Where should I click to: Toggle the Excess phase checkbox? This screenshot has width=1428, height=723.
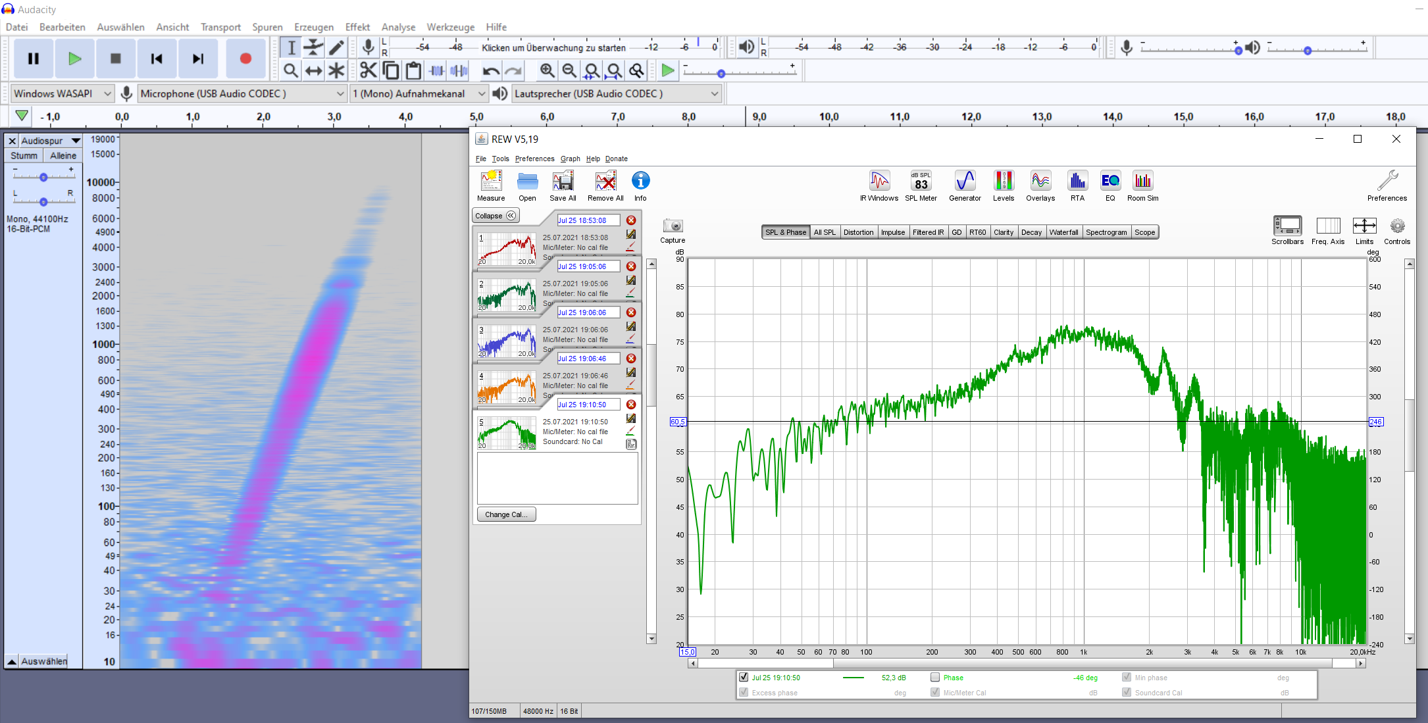click(x=744, y=692)
